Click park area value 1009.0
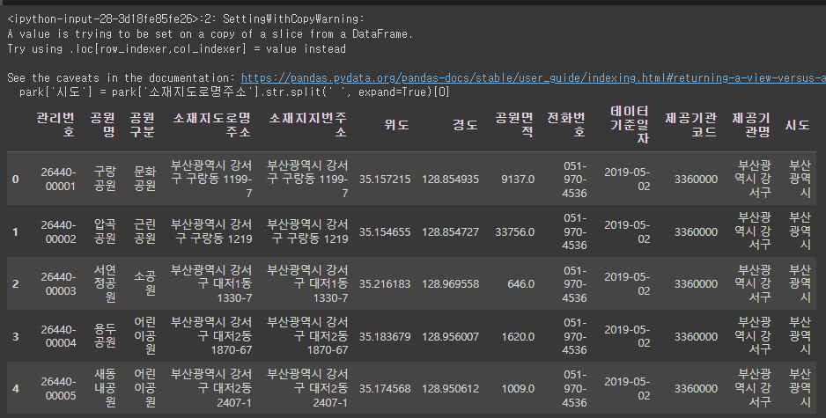Screen dimensions: 826x418 click(518, 388)
